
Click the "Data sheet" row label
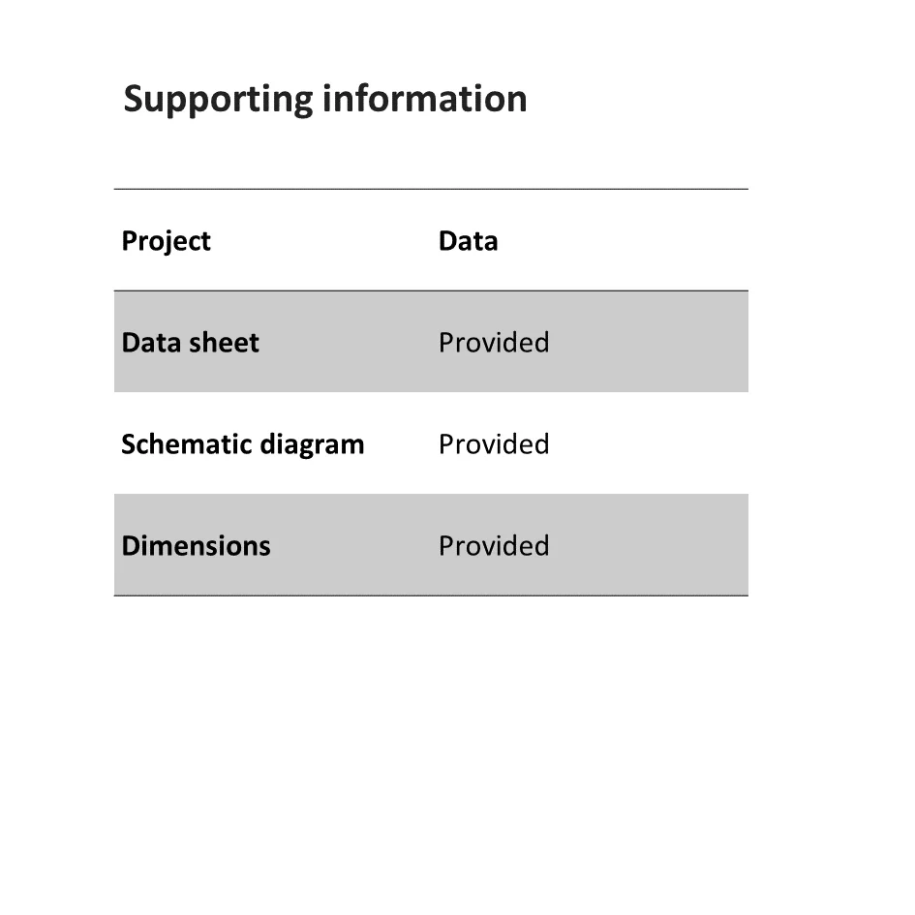point(190,343)
